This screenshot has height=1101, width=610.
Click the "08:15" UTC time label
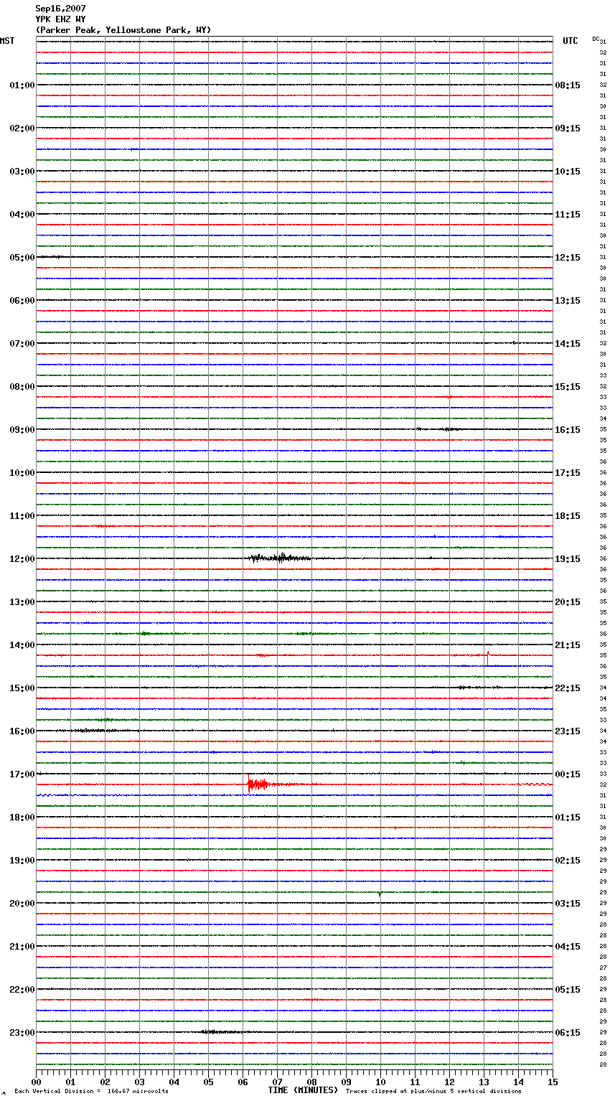click(568, 85)
